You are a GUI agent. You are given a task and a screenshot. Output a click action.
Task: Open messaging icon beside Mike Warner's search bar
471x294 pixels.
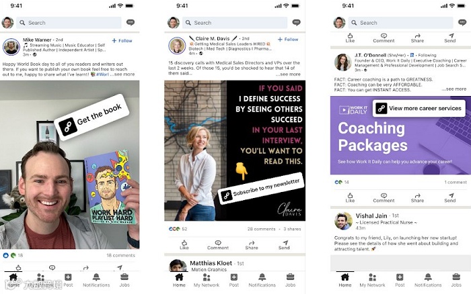131,22
